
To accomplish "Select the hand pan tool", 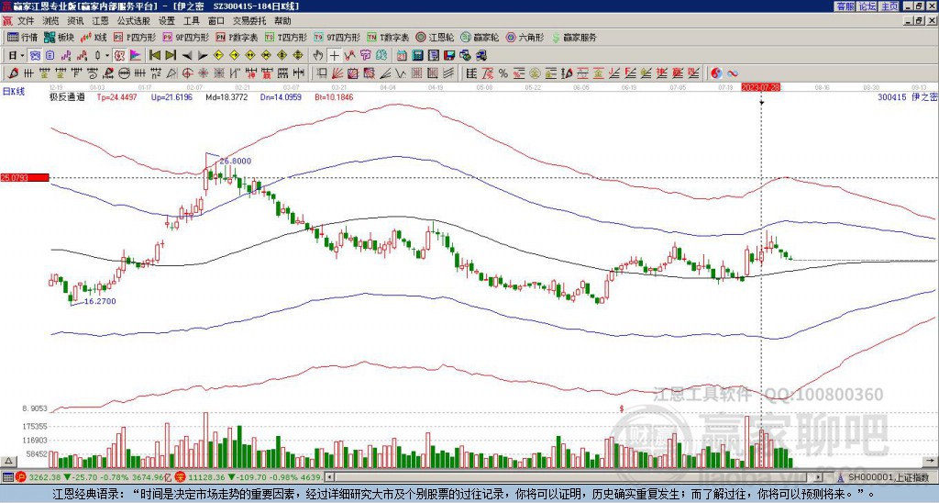I will click(318, 56).
